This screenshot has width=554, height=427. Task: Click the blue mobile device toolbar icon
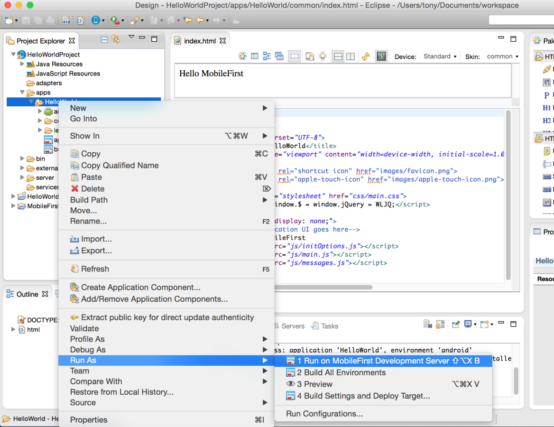(95, 20)
